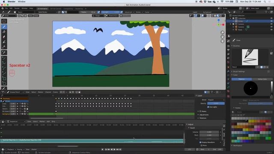The width and height of the screenshot is (274, 154).
Task: Collapse the Brushes panel
Action: click(236, 46)
